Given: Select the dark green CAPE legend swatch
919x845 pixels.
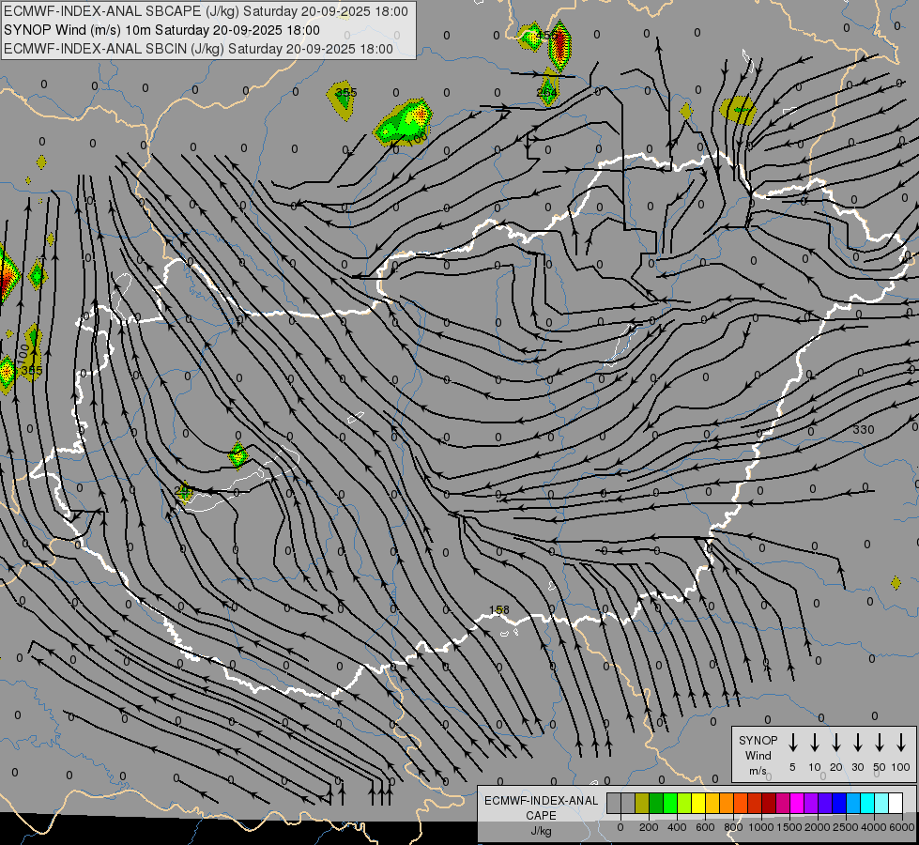Looking at the screenshot, I should pyautogui.click(x=656, y=803).
